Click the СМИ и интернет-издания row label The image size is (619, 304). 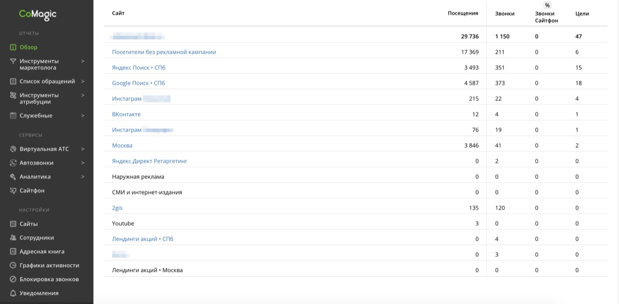(147, 192)
